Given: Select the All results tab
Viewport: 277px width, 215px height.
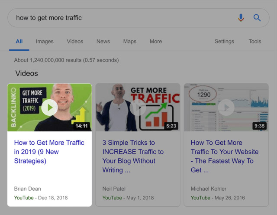Looking at the screenshot, I should pos(19,42).
